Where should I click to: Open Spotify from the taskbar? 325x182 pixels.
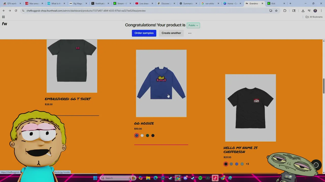click(x=200, y=178)
